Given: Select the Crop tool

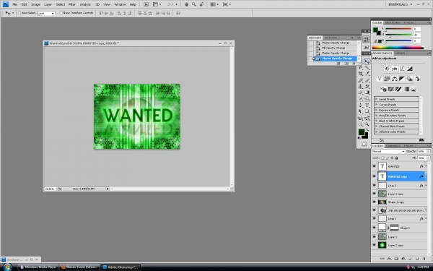Looking at the screenshot, I should pyautogui.click(x=361, y=74).
